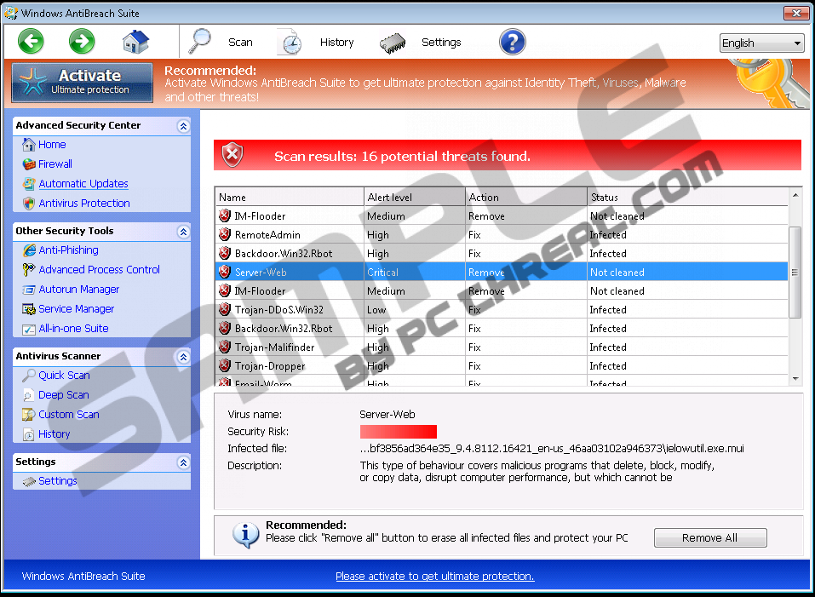Image resolution: width=815 pixels, height=597 pixels.
Task: Click the chip Settings icon in toolbar
Action: point(393,43)
